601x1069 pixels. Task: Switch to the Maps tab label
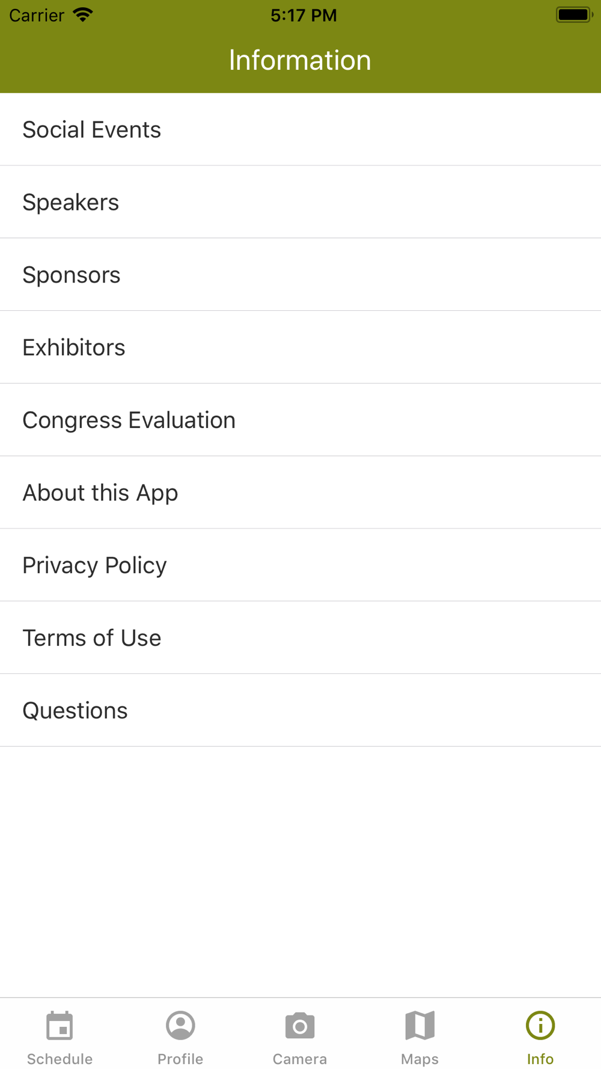point(419,1059)
